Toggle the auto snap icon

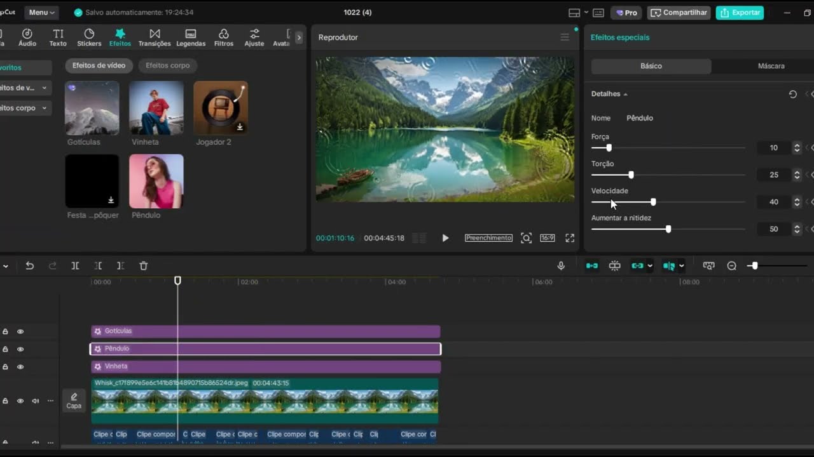(614, 266)
